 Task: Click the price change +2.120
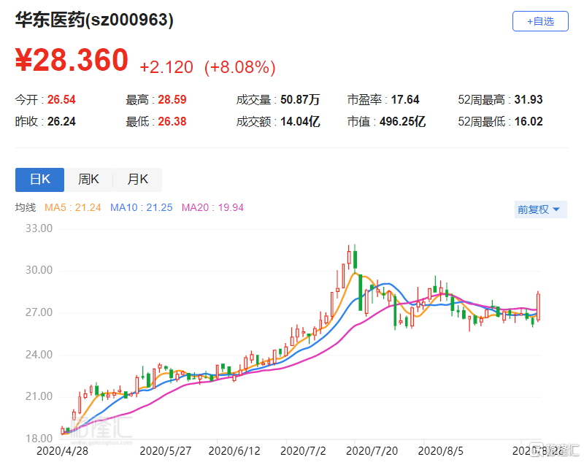click(x=166, y=67)
